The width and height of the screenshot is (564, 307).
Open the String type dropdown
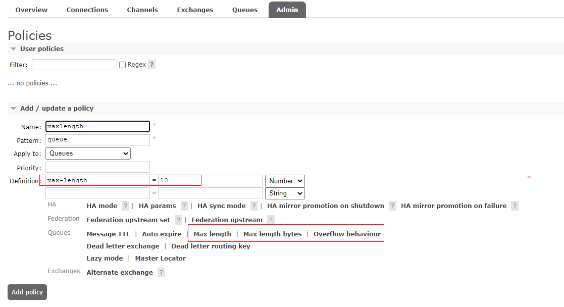coord(285,193)
